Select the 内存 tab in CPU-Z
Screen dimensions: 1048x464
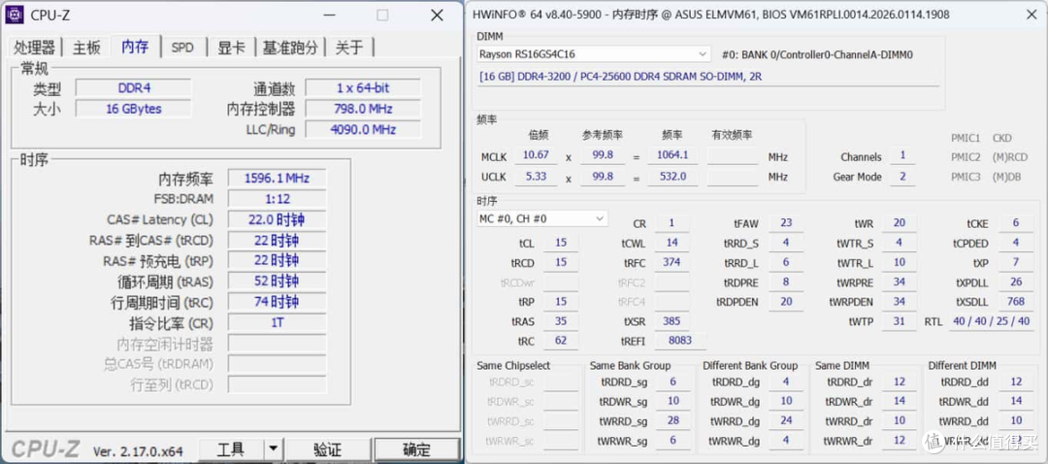(x=136, y=47)
